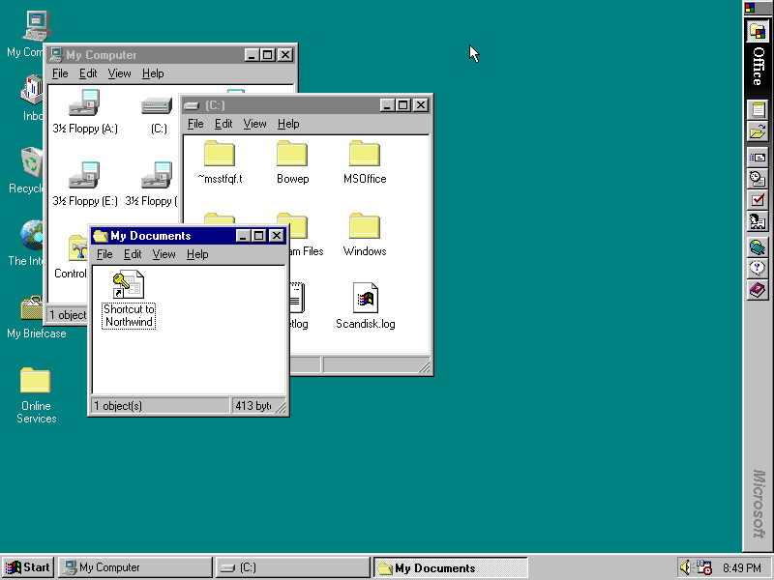This screenshot has width=774, height=580.
Task: Click the purple help book icon
Action: tap(758, 290)
